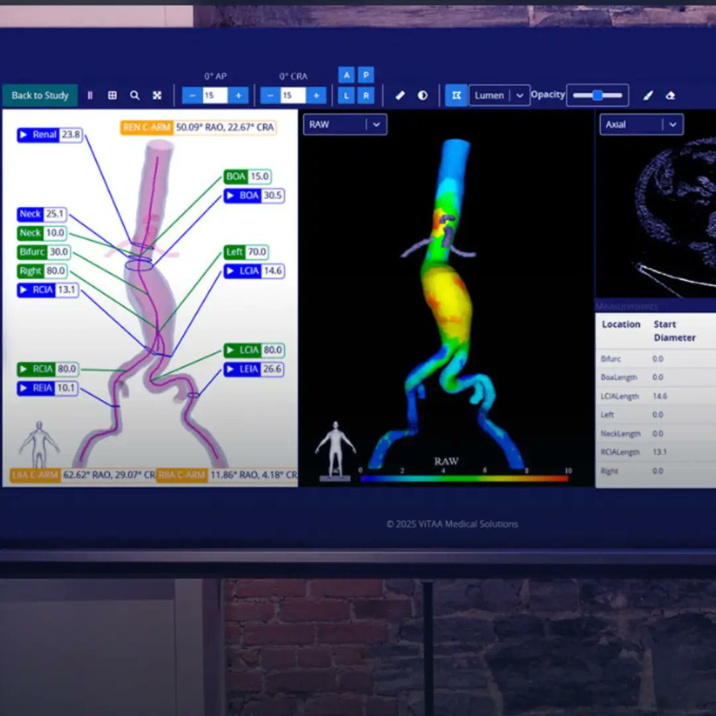Choose the brush annotation tool
716x716 pixels.
648,95
